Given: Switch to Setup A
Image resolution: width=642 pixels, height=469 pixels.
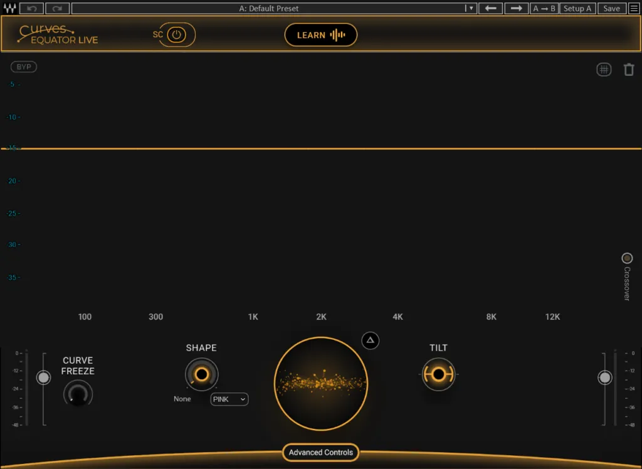Looking at the screenshot, I should [x=577, y=8].
